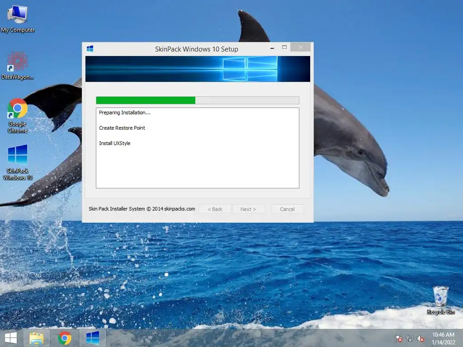Click 'Create Restore Point' log line

pos(122,128)
